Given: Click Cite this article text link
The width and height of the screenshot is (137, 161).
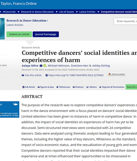Looking at the screenshot, I should (x=33, y=75).
